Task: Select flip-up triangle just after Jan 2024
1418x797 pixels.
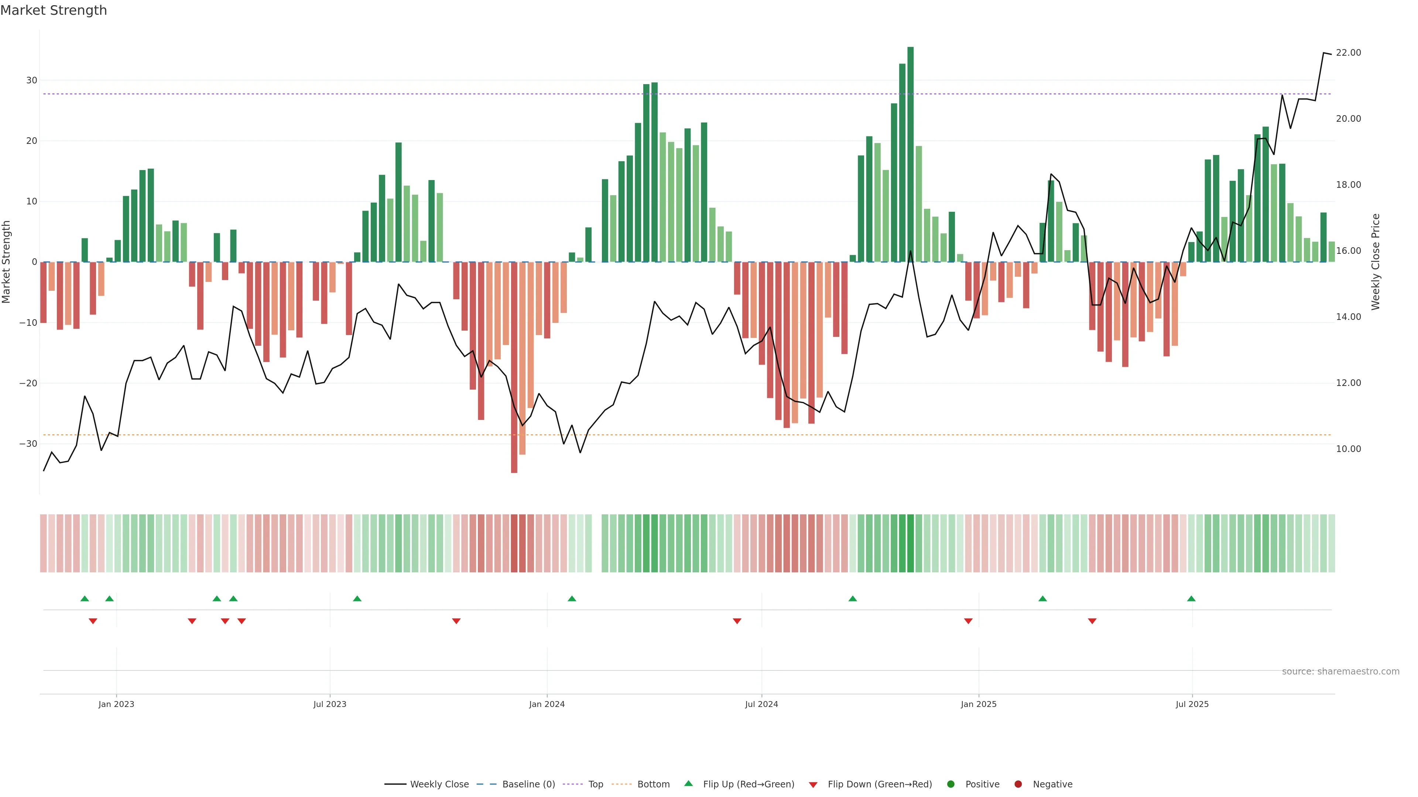Action: 572,598
